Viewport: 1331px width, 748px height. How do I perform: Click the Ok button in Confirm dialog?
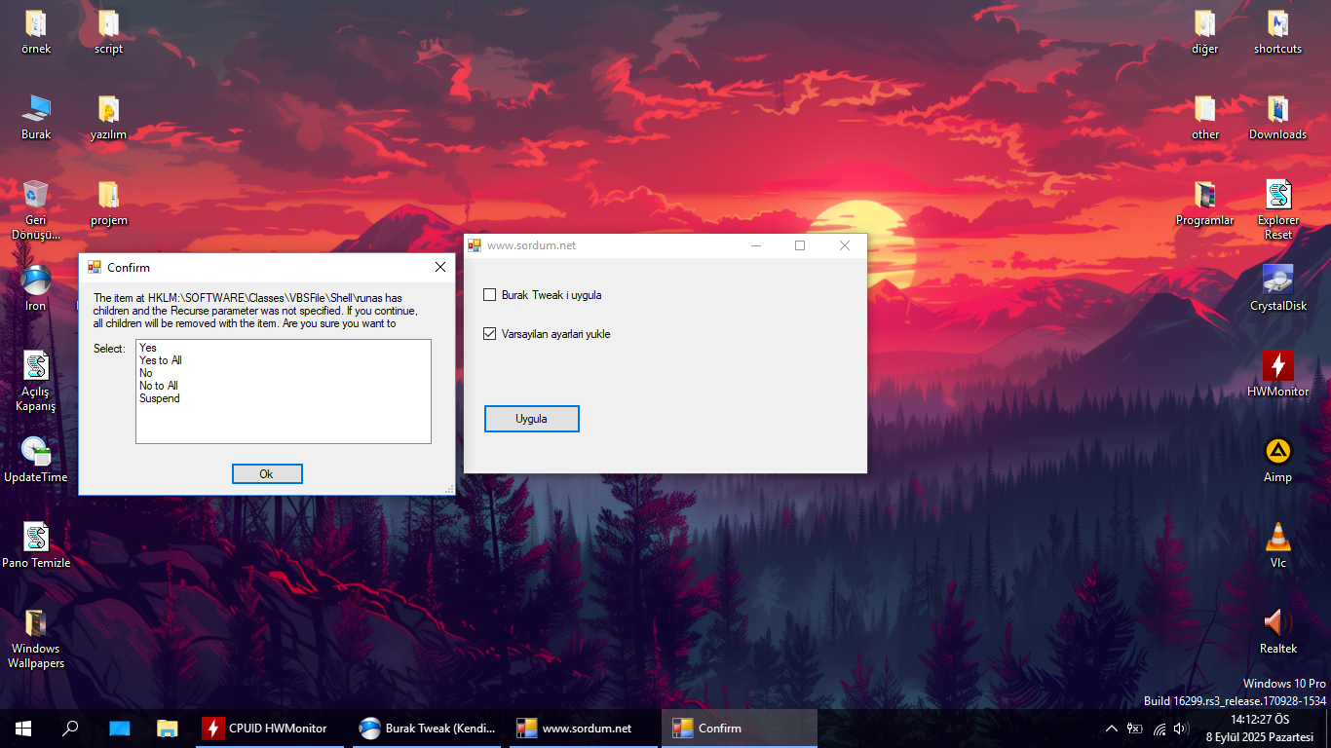pyautogui.click(x=267, y=474)
